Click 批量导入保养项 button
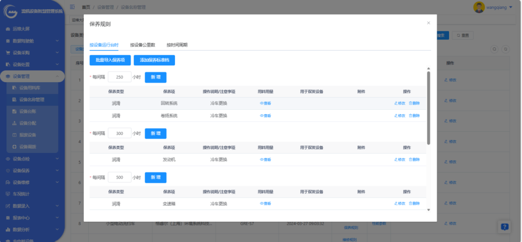522x242 pixels. coord(110,60)
